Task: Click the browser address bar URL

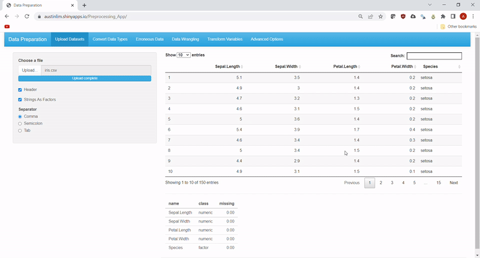Action: pos(85,17)
